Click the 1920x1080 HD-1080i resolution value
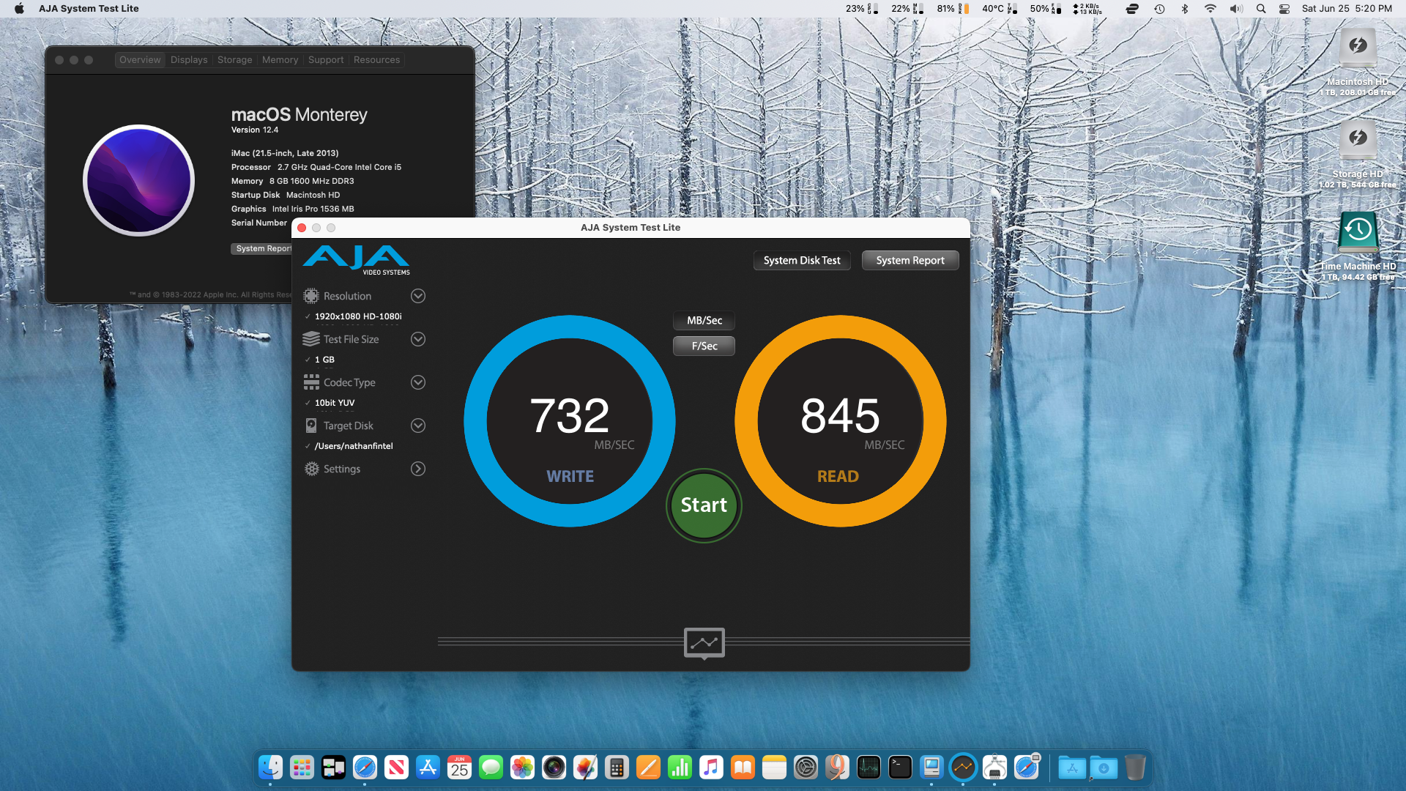 [358, 316]
